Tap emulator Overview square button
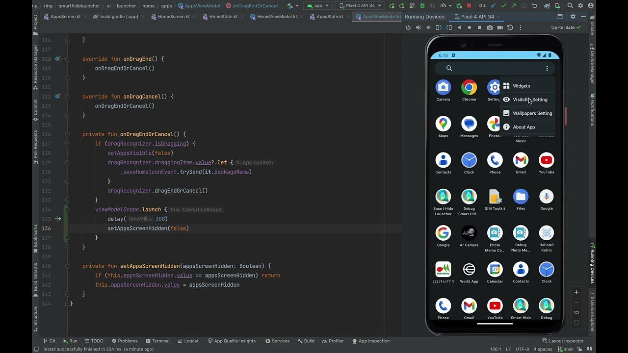Viewport: 628px width, 353px height. click(x=480, y=27)
